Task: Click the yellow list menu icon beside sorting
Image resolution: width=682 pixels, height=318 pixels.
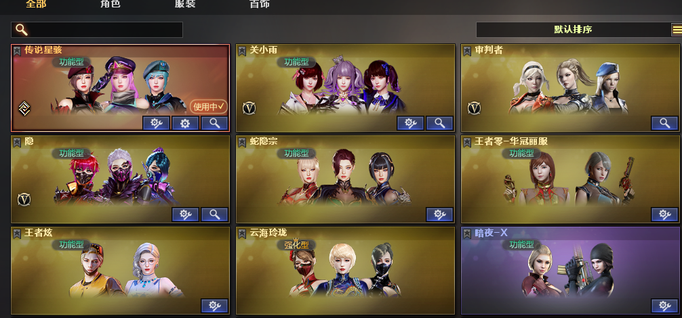Action: 677,30
